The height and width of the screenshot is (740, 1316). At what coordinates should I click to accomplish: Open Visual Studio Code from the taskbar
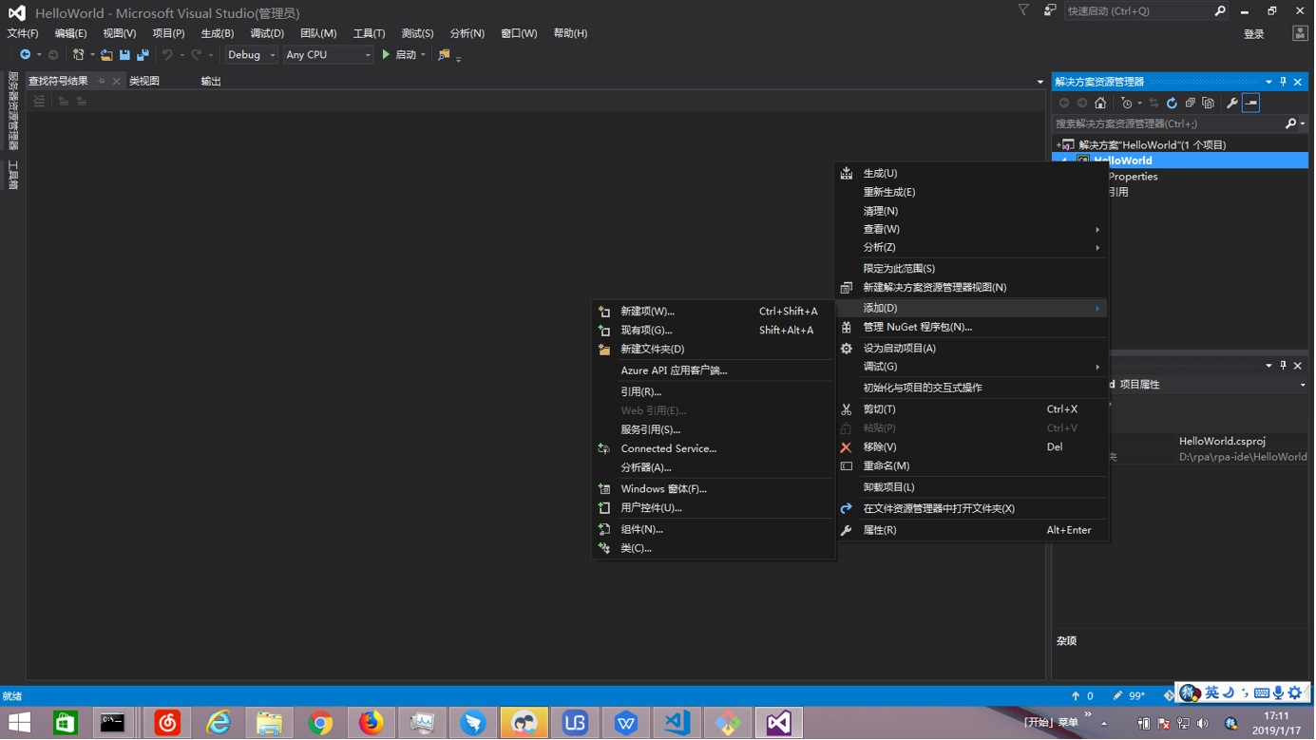(677, 723)
